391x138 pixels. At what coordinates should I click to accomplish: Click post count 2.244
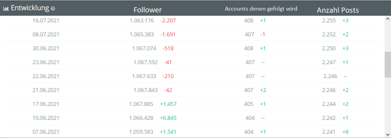point(329,104)
